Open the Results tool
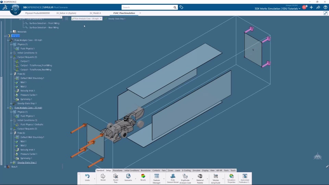 (x=143, y=177)
